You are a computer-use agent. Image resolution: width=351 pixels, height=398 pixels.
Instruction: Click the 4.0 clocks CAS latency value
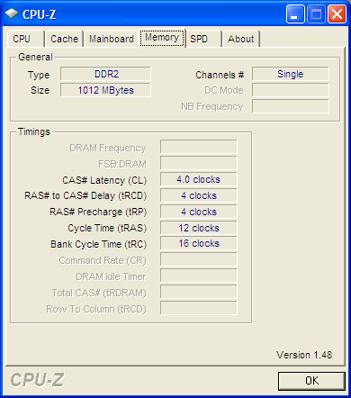click(199, 179)
